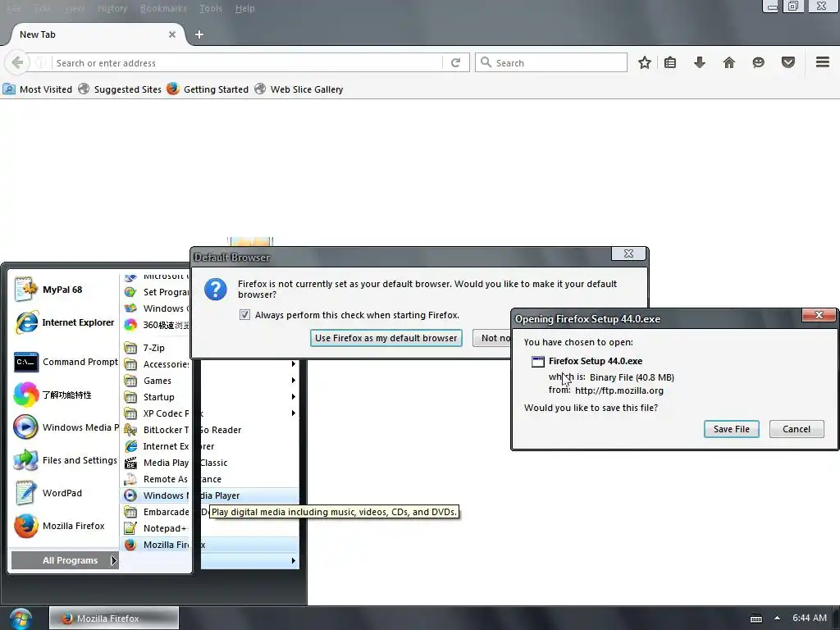
Task: Close the Default Browser dialog
Action: point(628,253)
